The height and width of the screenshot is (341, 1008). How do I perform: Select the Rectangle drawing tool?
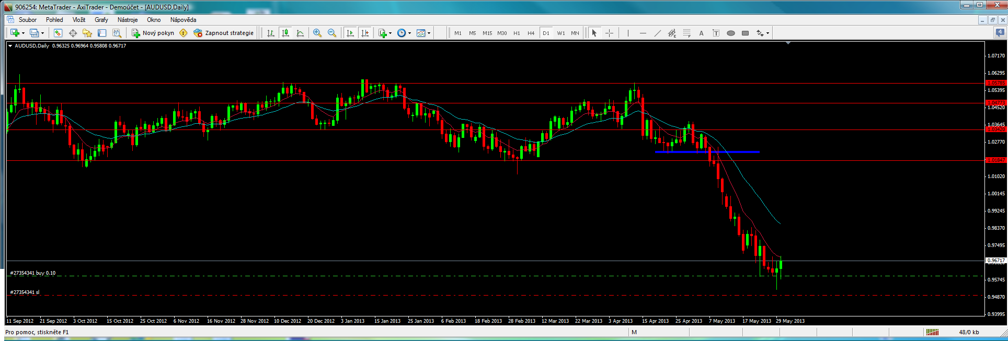point(745,33)
